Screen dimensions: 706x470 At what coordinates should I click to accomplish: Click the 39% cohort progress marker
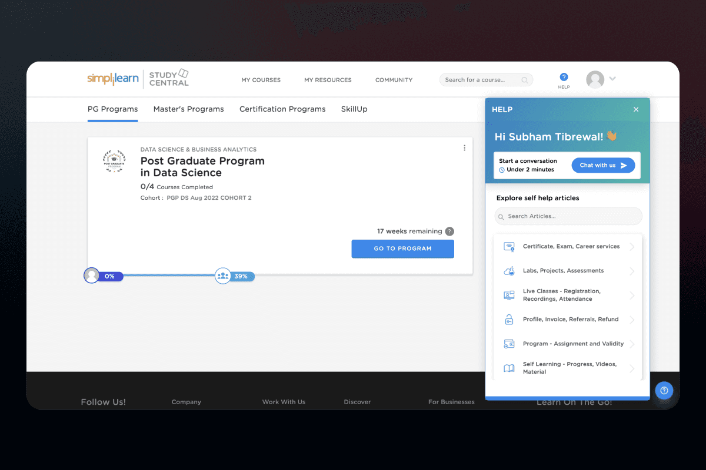[235, 276]
